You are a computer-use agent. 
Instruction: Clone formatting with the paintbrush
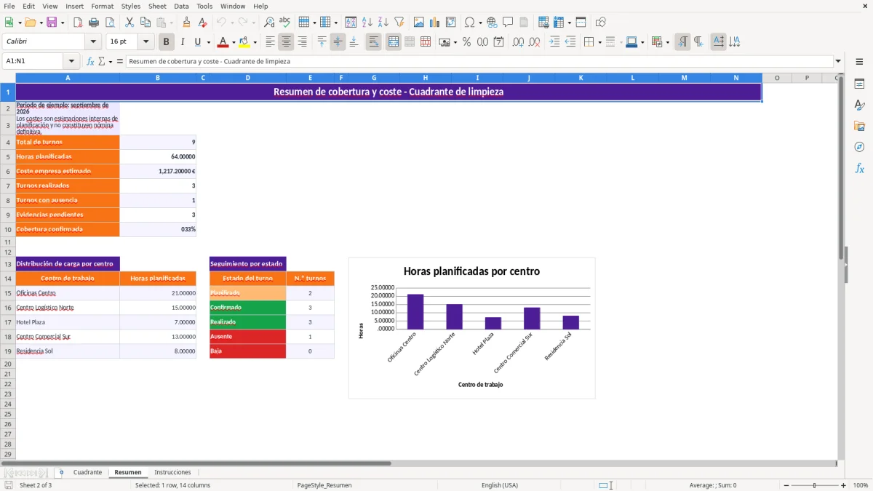tap(187, 23)
